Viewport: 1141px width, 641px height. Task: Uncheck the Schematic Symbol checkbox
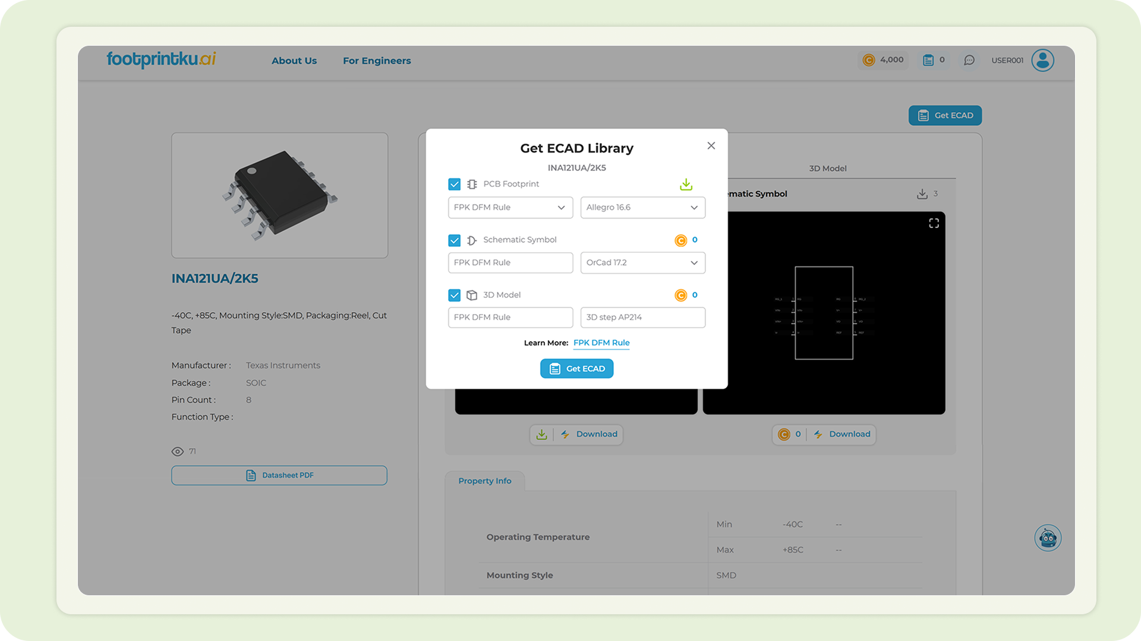pos(454,240)
